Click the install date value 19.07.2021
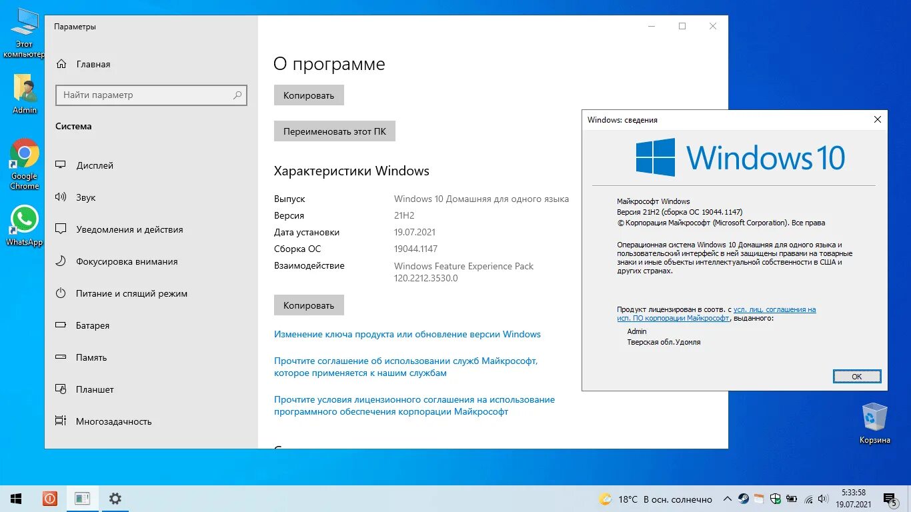The image size is (911, 512). pyautogui.click(x=415, y=232)
